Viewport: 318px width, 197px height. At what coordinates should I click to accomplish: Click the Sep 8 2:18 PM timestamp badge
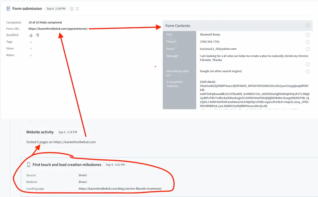coord(56,8)
